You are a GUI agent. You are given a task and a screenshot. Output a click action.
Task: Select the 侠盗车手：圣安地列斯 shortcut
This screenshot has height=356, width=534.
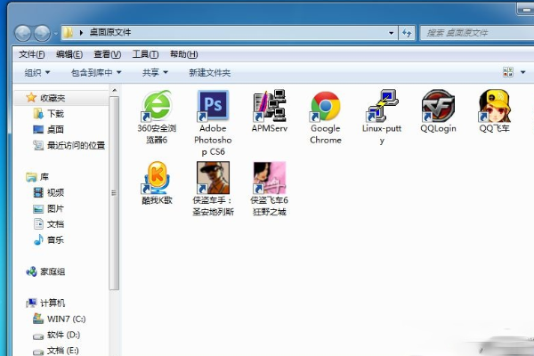click(213, 189)
